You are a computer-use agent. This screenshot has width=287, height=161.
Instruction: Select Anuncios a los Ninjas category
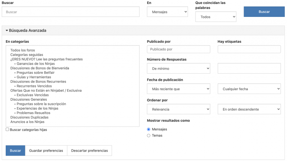[x=27, y=122]
